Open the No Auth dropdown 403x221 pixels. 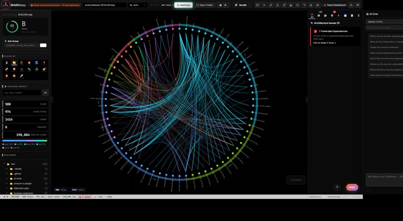(x=137, y=5)
